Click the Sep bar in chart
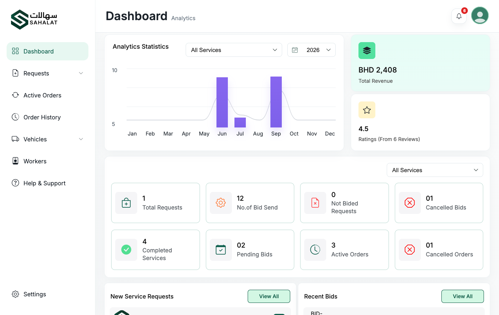 (x=276, y=102)
